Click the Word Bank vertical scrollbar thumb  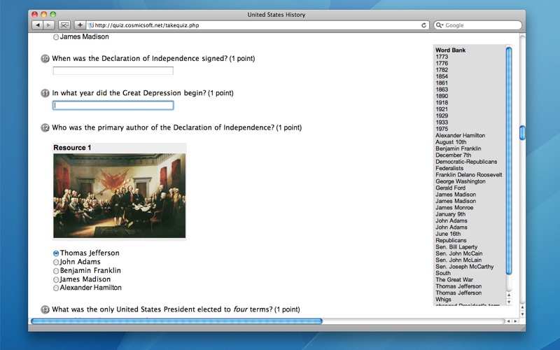[x=509, y=161]
